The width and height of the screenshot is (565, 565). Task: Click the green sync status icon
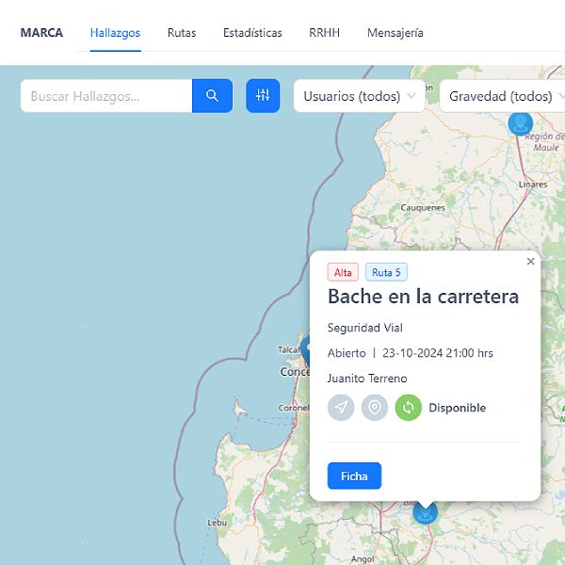point(409,408)
